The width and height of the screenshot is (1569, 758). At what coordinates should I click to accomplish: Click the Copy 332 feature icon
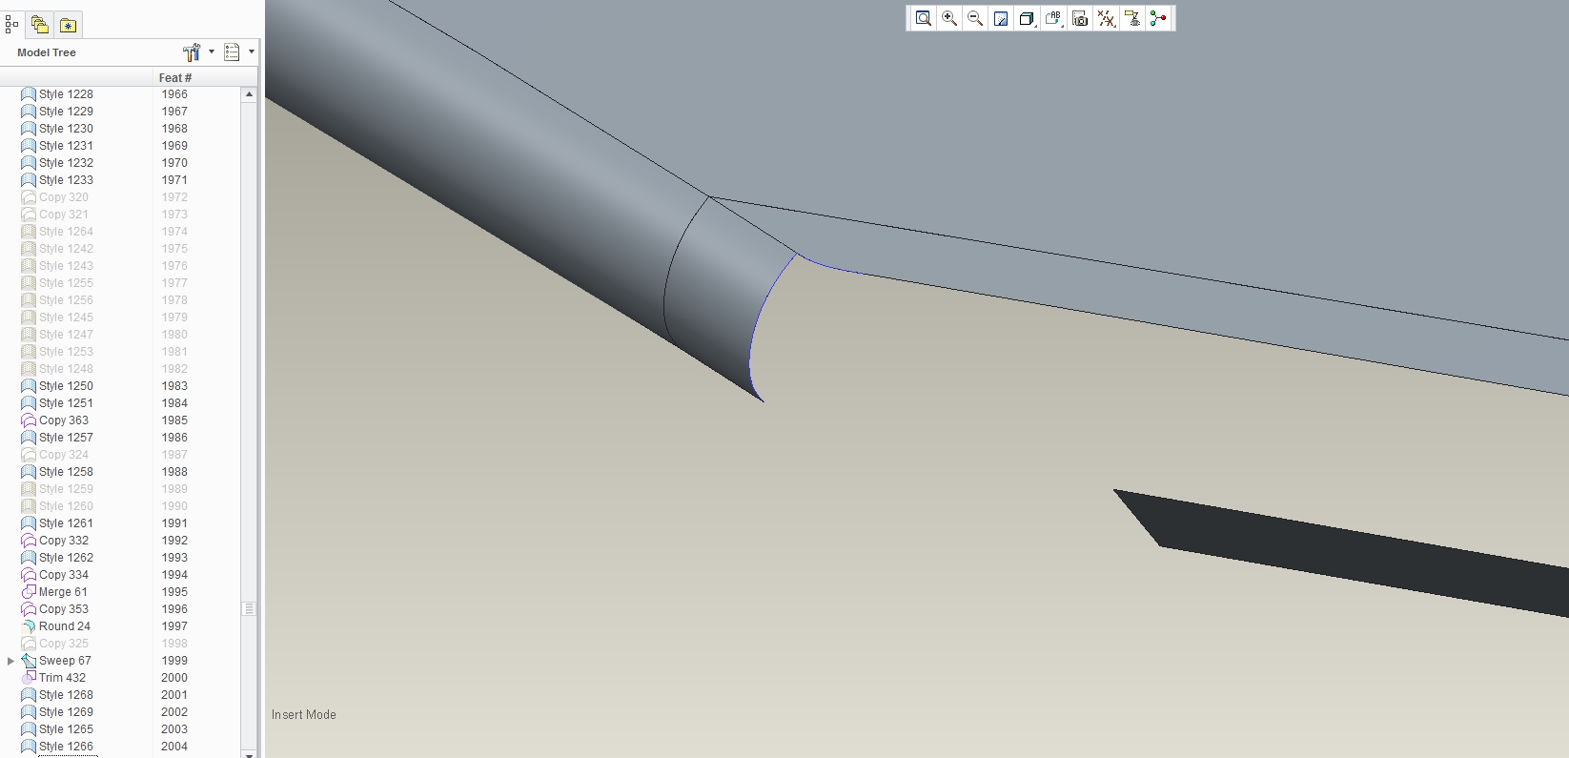click(x=29, y=541)
